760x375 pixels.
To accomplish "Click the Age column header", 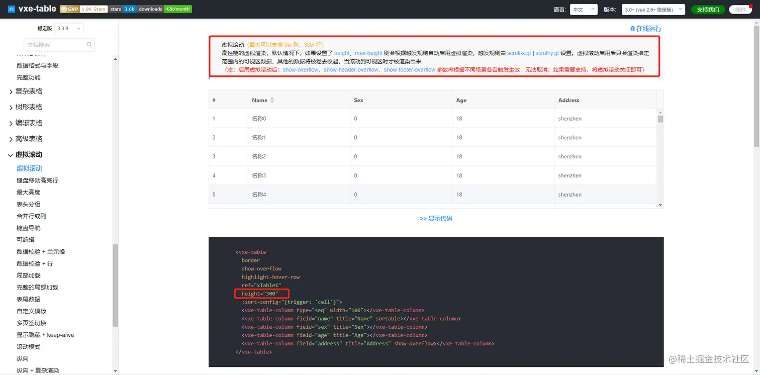I will click(x=503, y=100).
